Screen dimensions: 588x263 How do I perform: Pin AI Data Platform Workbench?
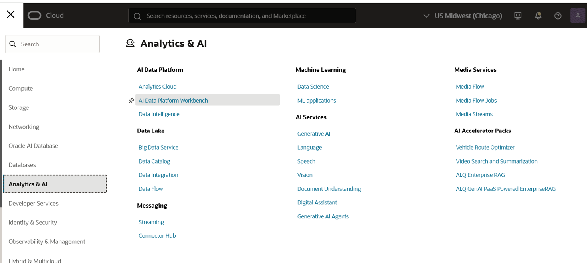[131, 101]
